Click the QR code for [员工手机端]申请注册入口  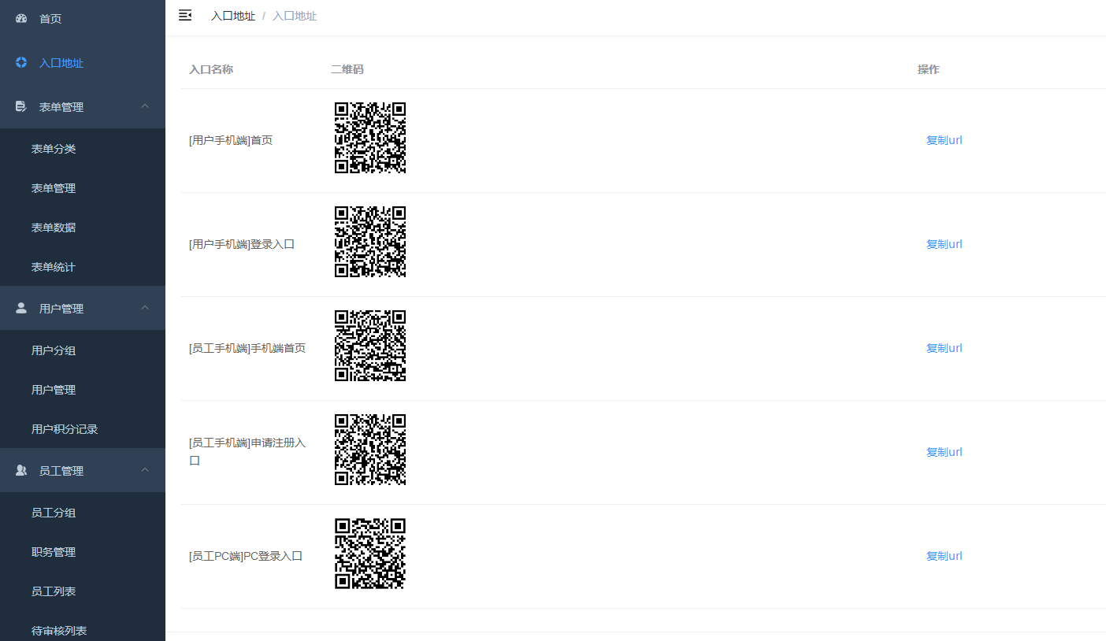(370, 450)
